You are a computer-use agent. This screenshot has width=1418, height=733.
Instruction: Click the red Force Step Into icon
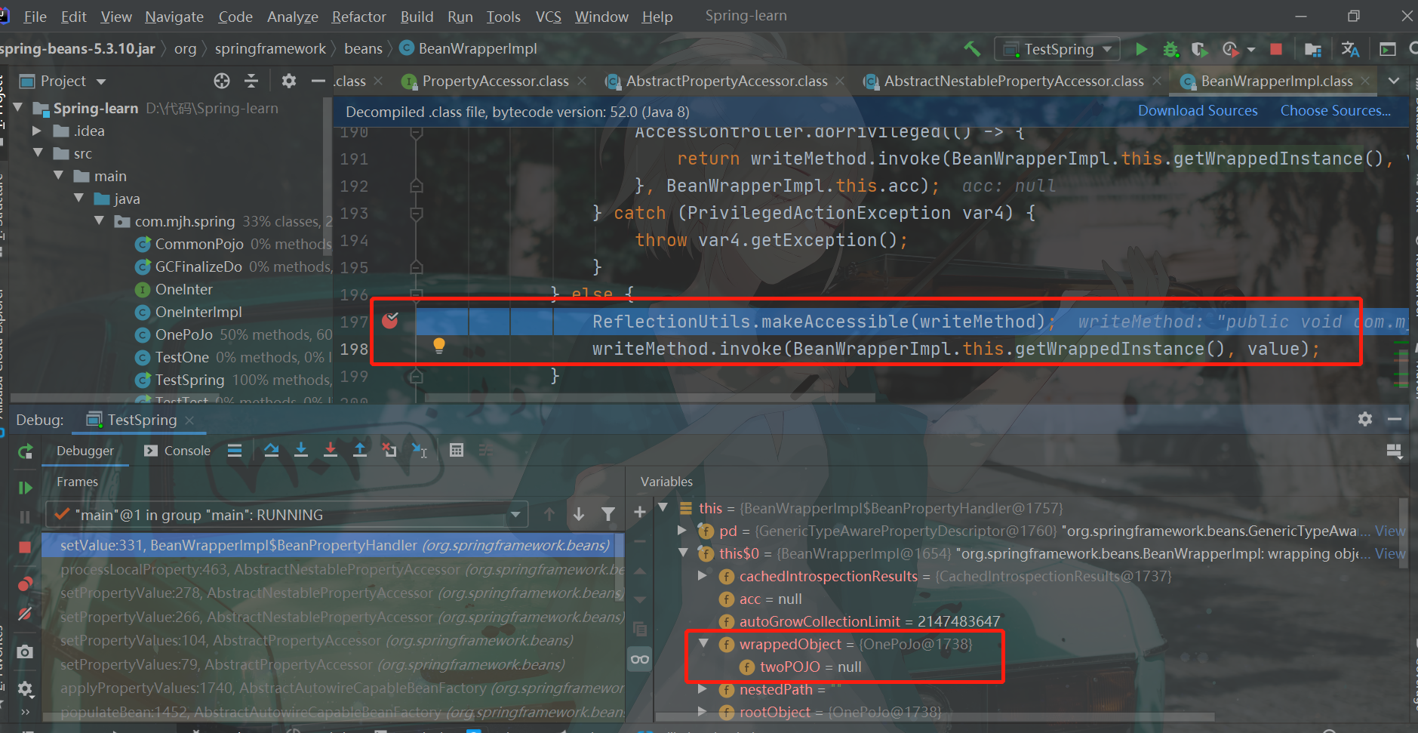(x=331, y=451)
